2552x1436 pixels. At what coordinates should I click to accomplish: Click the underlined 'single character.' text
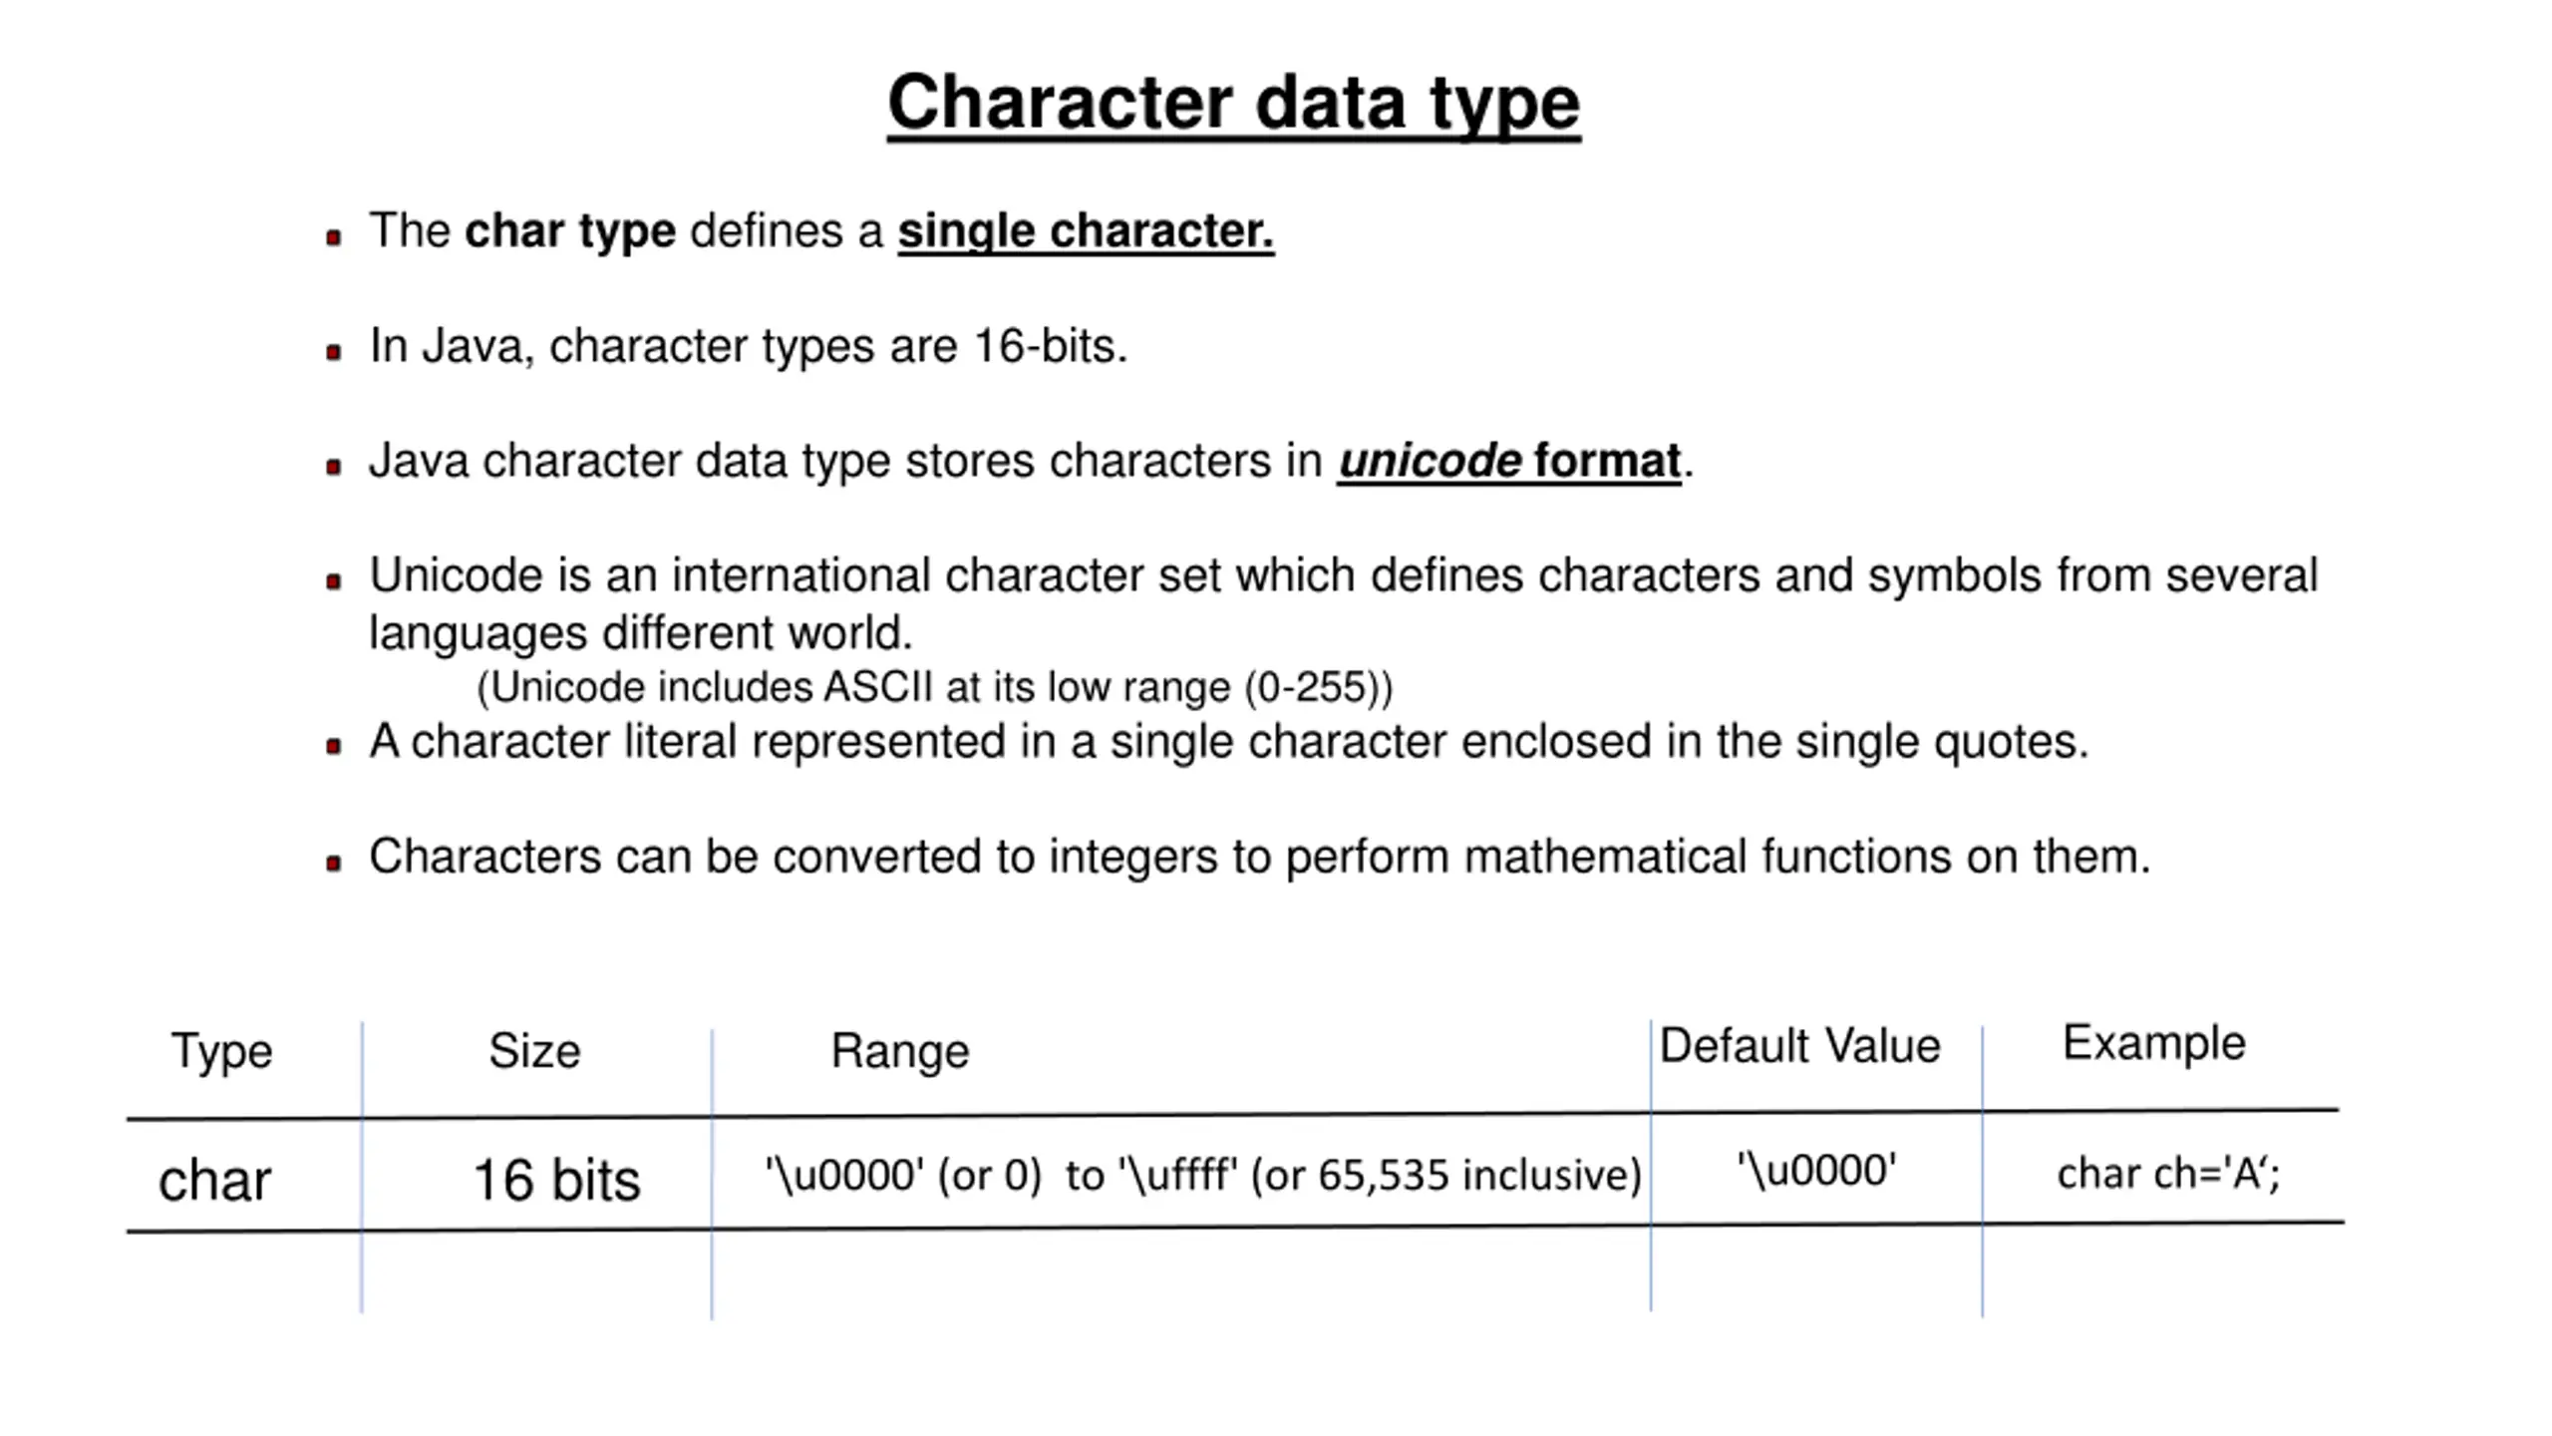[x=1086, y=232]
